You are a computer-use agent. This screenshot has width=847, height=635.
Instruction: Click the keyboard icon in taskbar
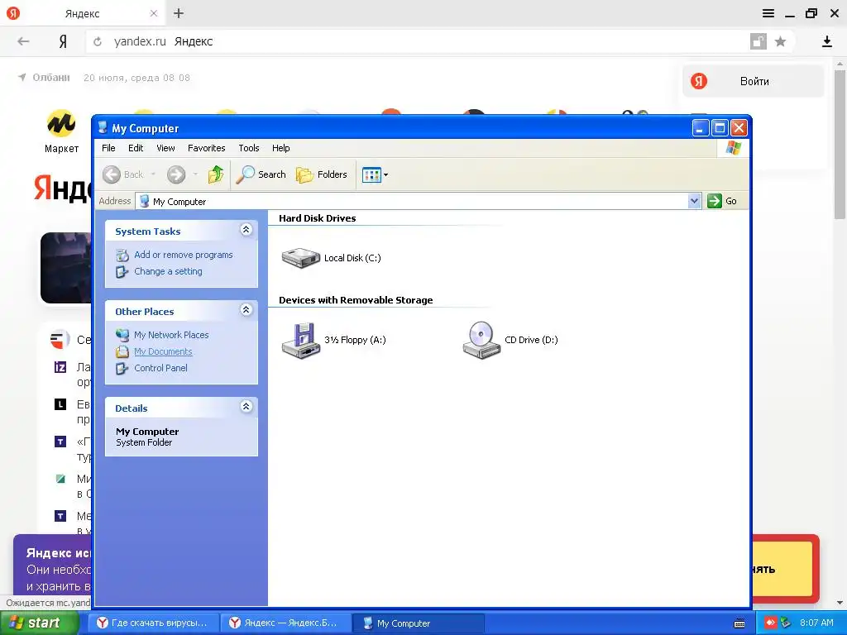(739, 623)
